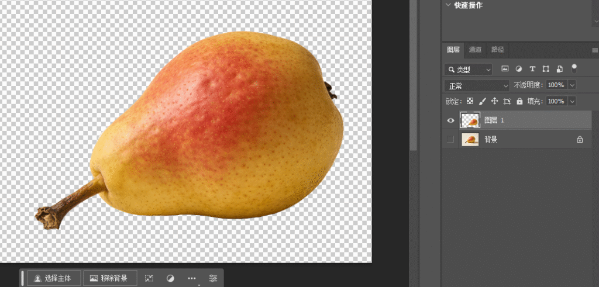Click the smart object filter icon

tap(559, 70)
